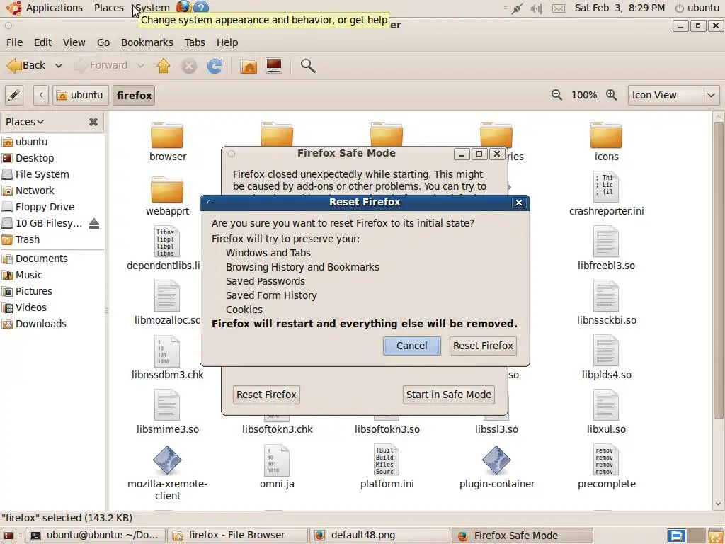Open the File menu
This screenshot has height=544, width=725.
(14, 42)
